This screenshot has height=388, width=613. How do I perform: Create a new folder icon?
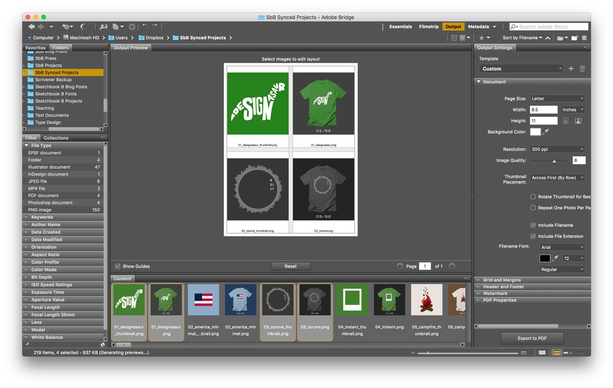point(575,38)
